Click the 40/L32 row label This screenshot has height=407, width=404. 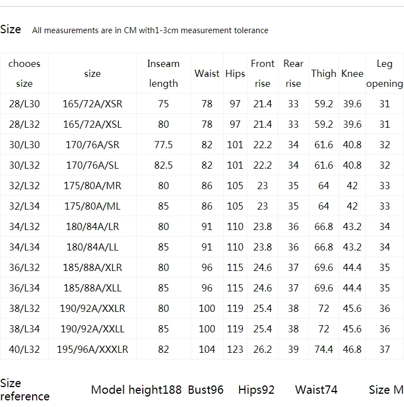24,349
